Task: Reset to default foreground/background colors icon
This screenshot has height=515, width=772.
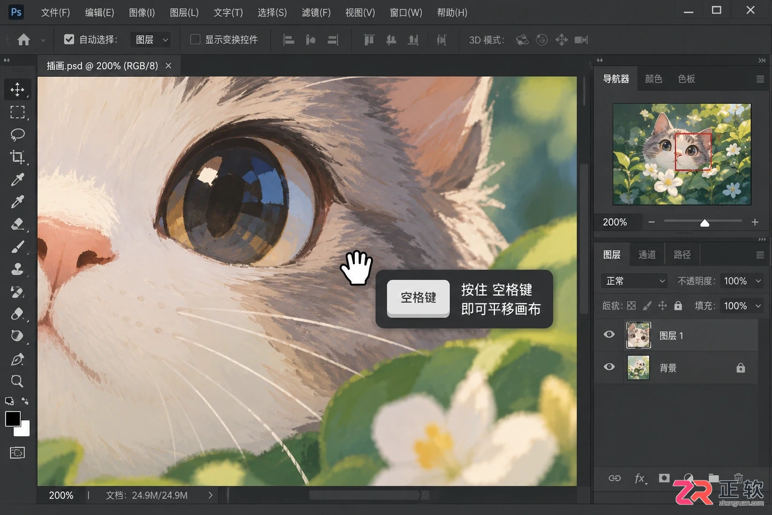Action: pos(9,401)
